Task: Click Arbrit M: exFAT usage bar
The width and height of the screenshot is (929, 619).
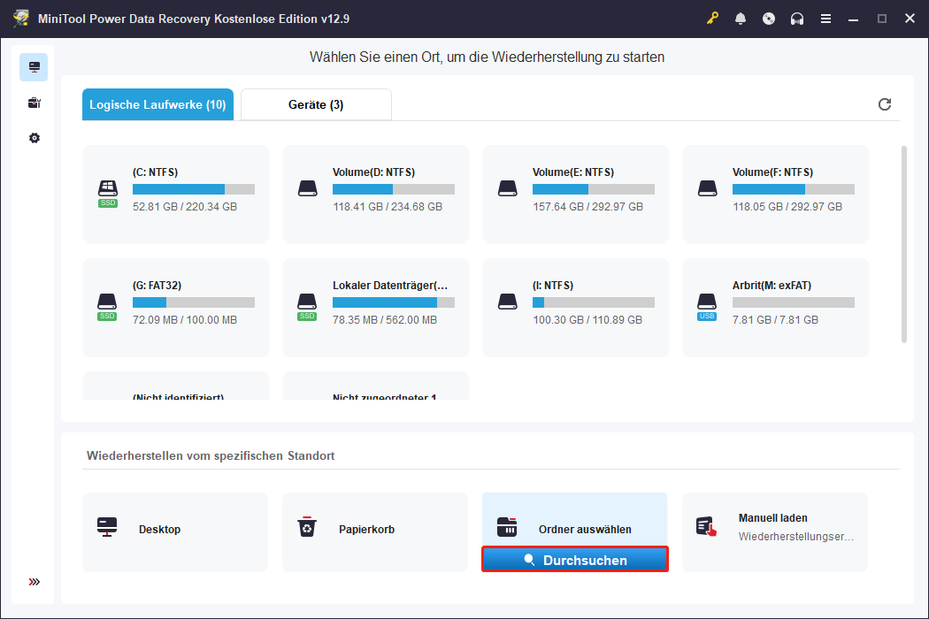Action: [794, 302]
